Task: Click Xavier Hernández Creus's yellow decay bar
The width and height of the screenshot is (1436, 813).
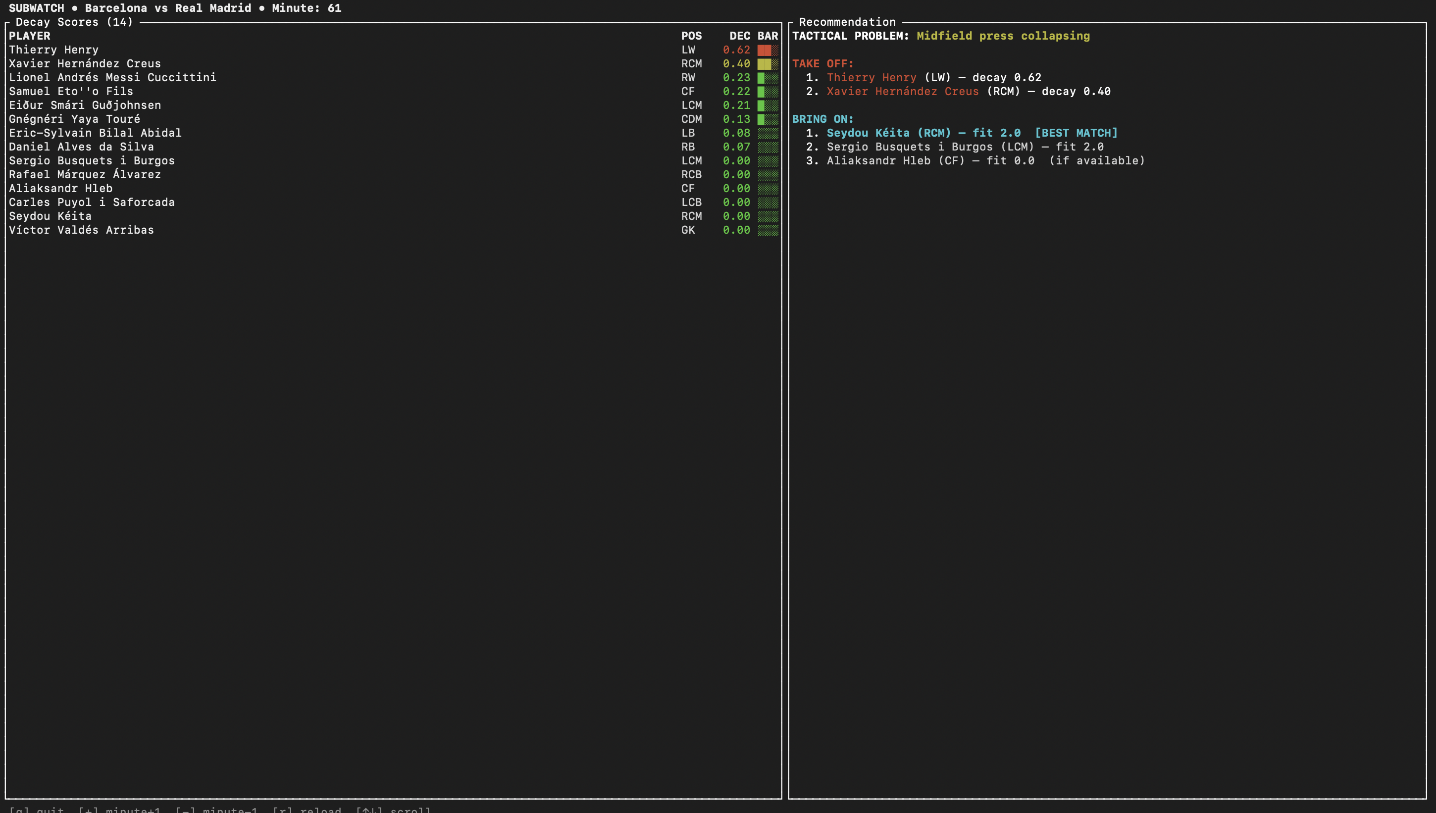Action: click(768, 64)
